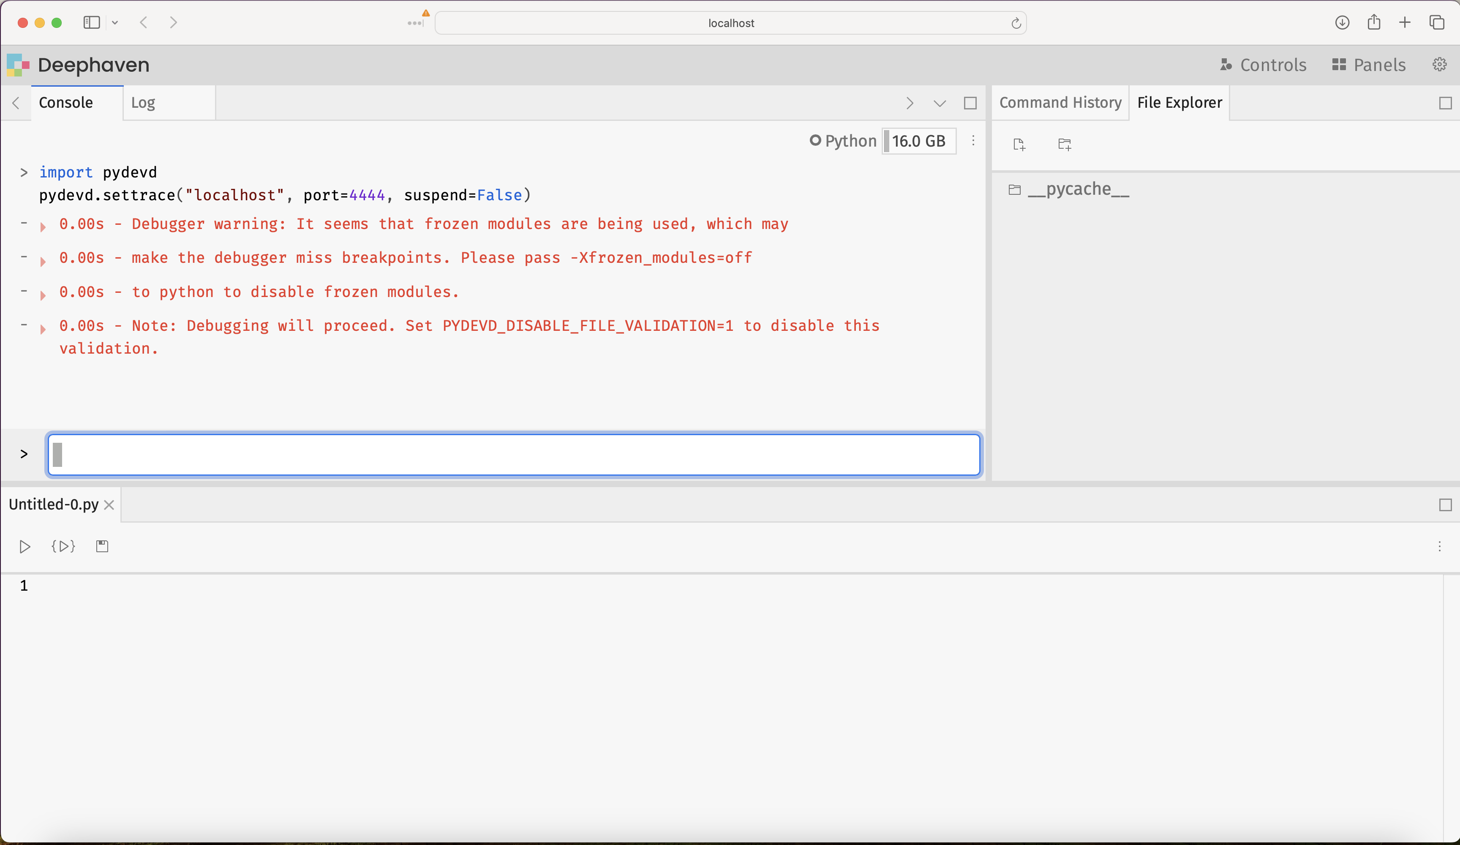Save the file with disk icon
The height and width of the screenshot is (845, 1460).
coord(102,547)
